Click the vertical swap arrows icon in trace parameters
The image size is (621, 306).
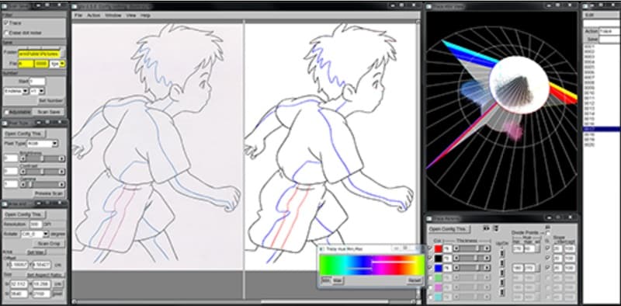pos(496,228)
